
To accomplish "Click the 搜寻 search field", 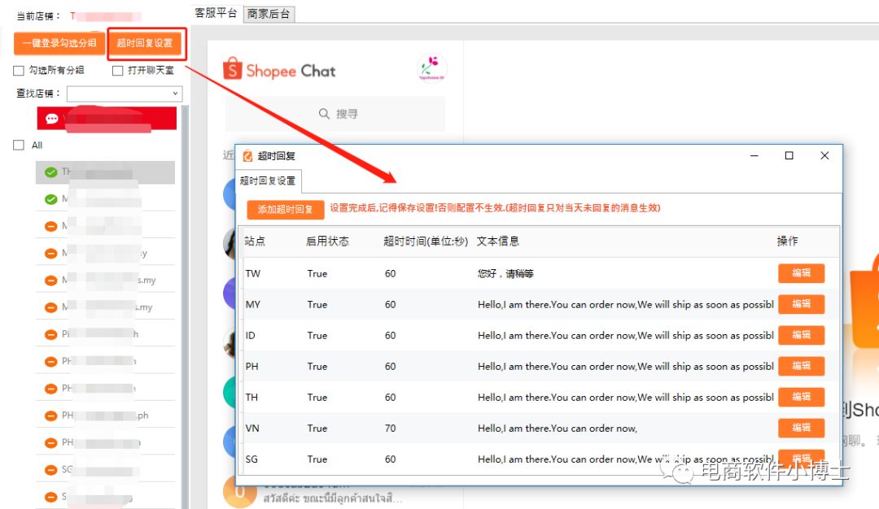I will [335, 114].
